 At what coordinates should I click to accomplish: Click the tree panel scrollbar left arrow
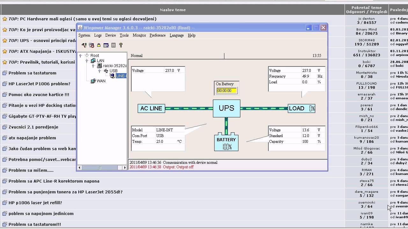[80, 168]
